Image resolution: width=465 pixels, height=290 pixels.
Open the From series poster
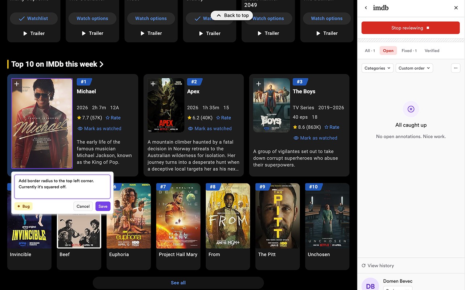(228, 216)
